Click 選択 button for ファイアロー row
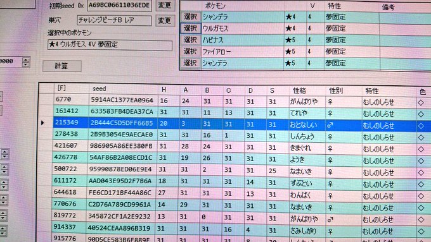 tap(191, 52)
